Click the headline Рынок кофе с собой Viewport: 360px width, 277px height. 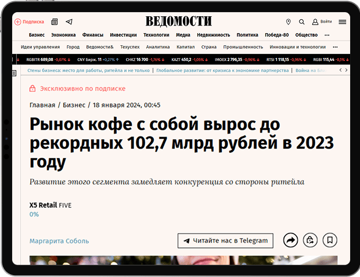[x=181, y=143]
